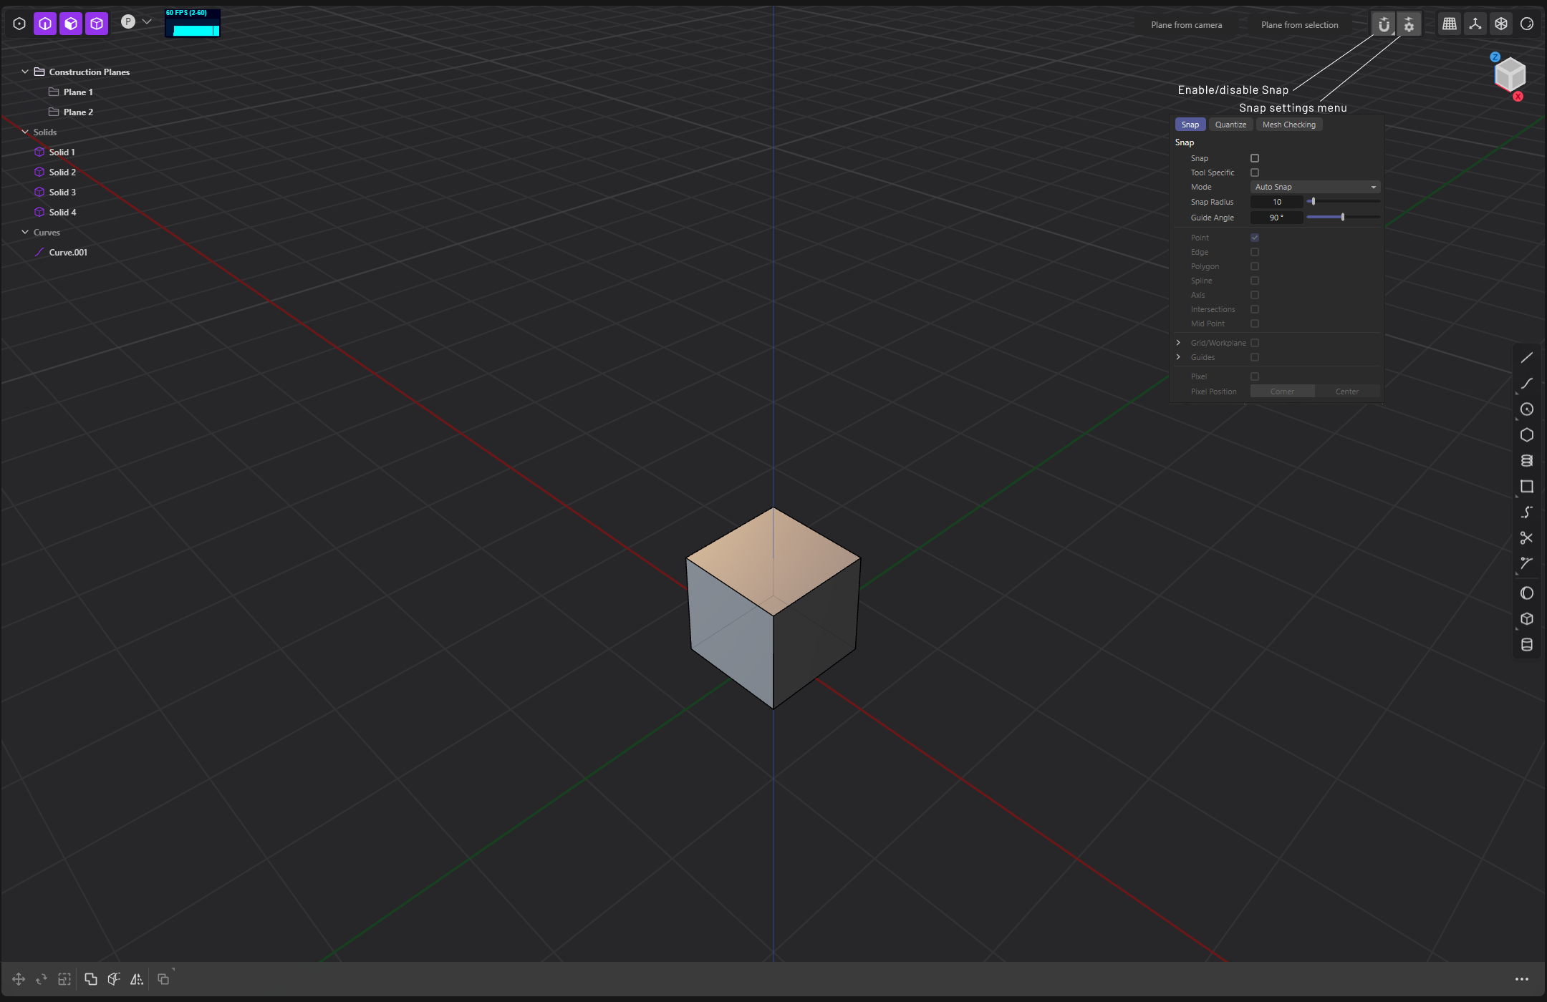Open the Mesh Checking tab
The height and width of the screenshot is (1002, 1547).
1288,125
